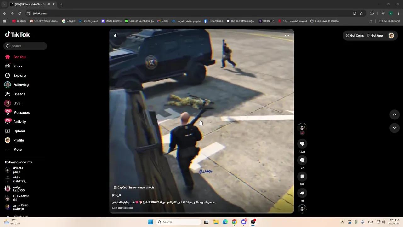Like the video with heart icon
The width and height of the screenshot is (403, 227).
302,144
